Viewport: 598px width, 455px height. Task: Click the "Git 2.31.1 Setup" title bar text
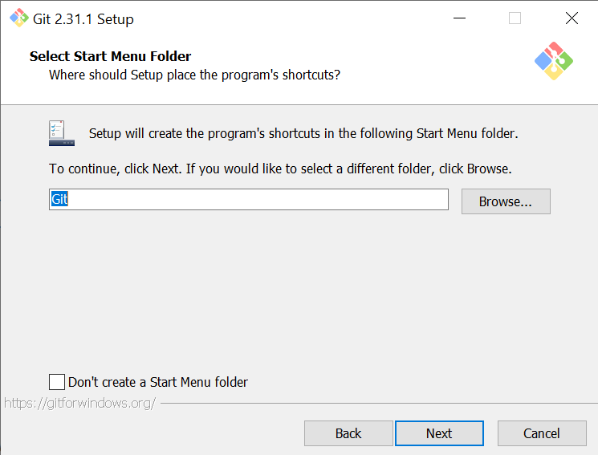point(83,18)
